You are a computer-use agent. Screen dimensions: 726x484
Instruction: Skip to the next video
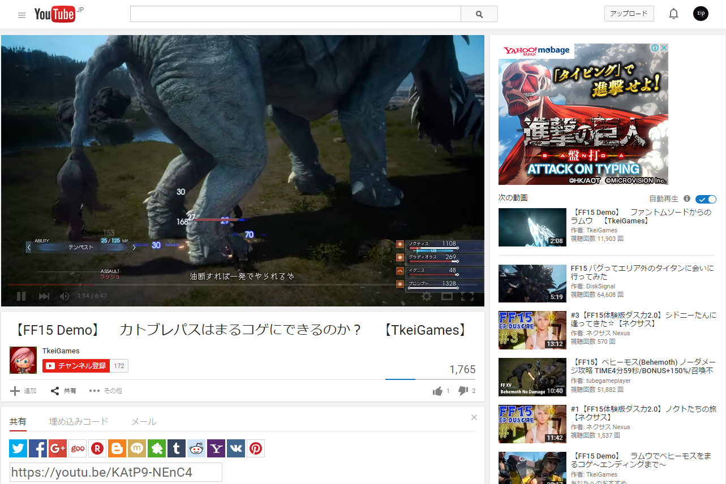click(44, 296)
